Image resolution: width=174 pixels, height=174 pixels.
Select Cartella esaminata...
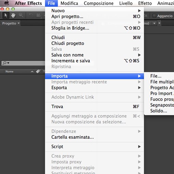tap(95, 137)
